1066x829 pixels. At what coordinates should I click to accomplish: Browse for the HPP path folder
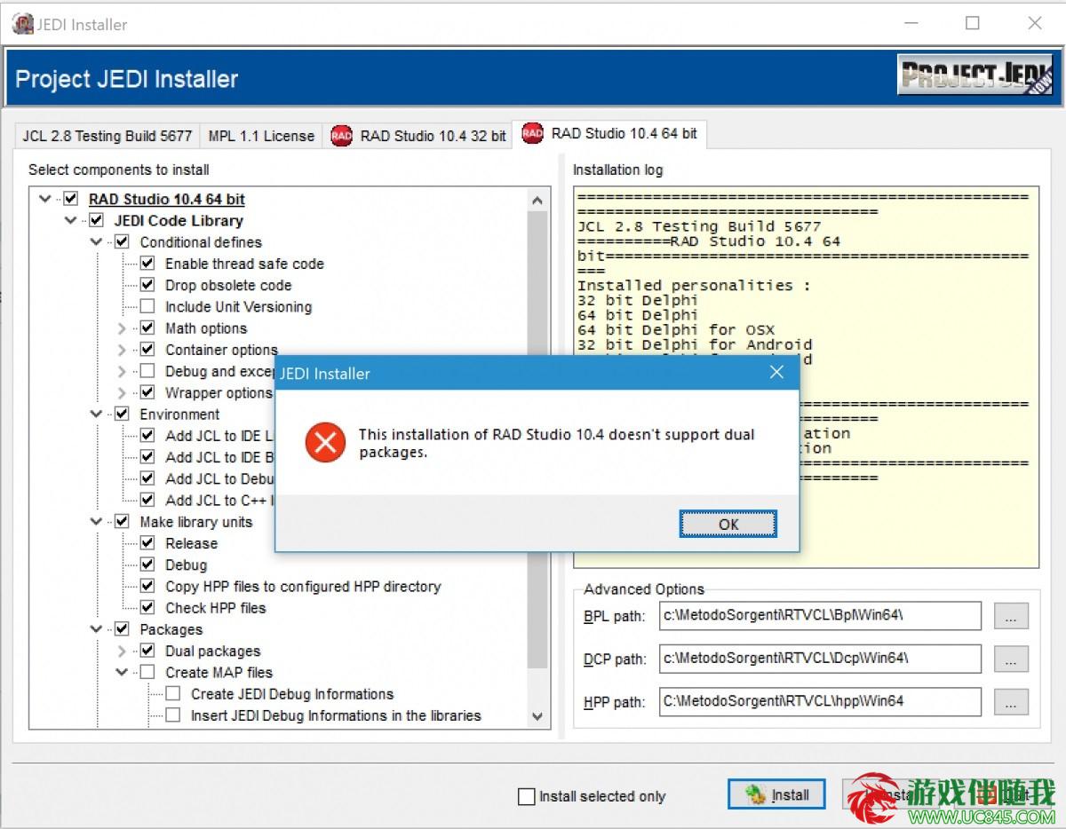1011,701
